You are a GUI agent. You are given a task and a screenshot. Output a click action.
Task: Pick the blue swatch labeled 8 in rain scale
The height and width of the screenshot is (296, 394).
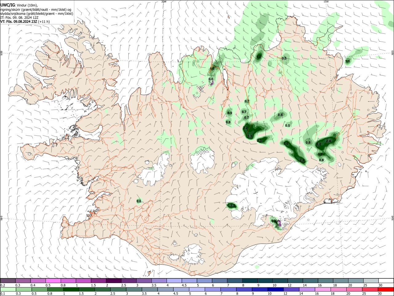coord(244,290)
